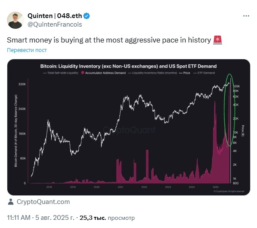257x228 pixels.
Task: Toggle the ETF Demand legend entry
Action: tap(204, 73)
